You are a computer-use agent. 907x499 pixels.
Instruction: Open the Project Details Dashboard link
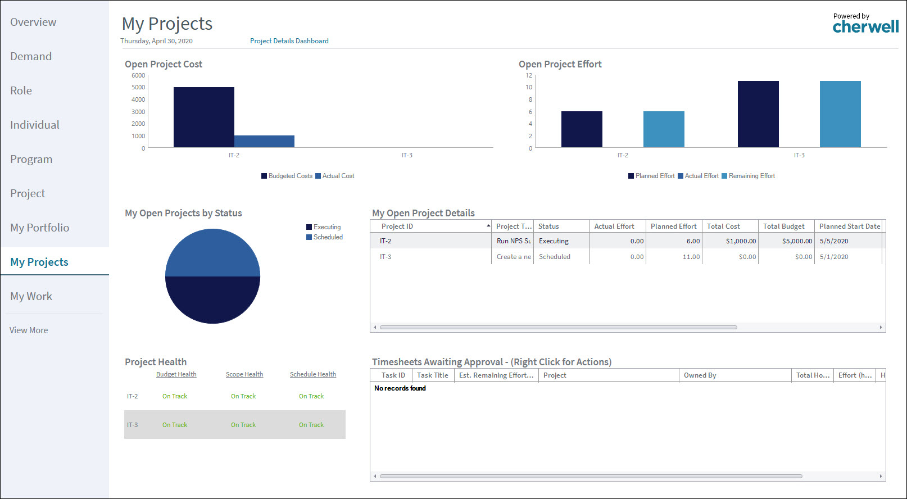click(289, 41)
